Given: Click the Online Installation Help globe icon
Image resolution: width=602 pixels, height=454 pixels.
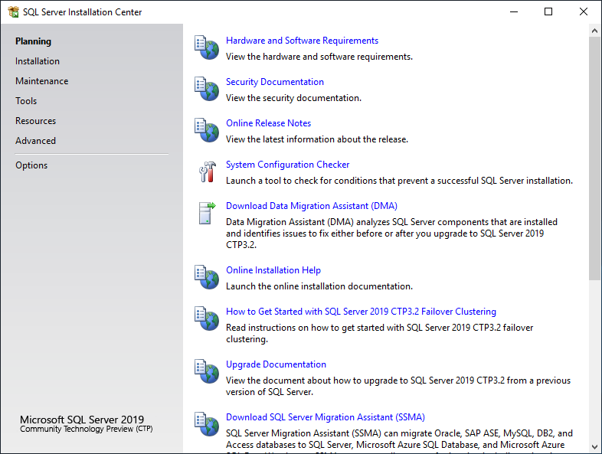Looking at the screenshot, I should pyautogui.click(x=207, y=277).
